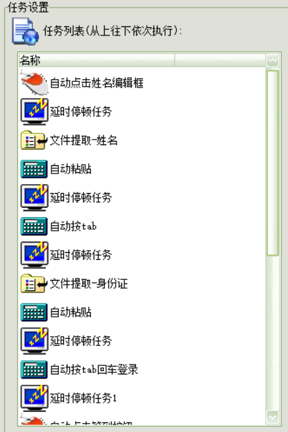Screen dimensions: 288x432
Task: Click the scrollbar up arrow button
Action: [x=273, y=60]
